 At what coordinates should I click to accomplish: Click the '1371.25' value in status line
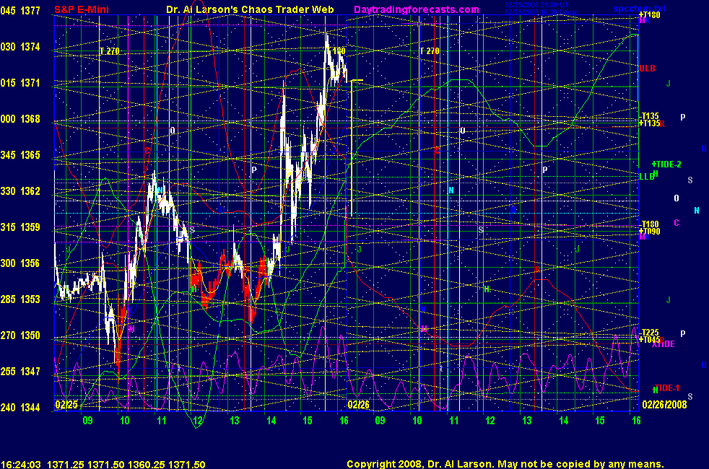pos(65,465)
